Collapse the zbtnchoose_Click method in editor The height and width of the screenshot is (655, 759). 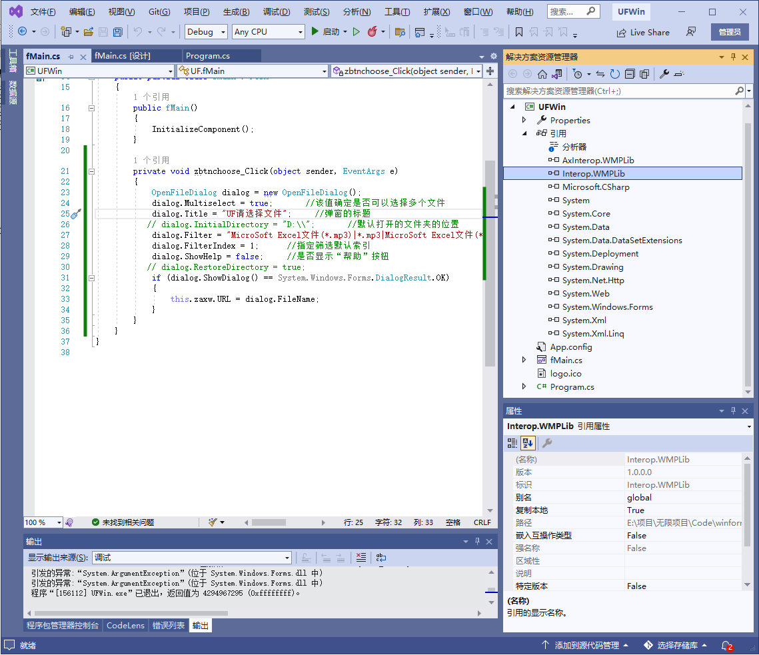pos(91,171)
